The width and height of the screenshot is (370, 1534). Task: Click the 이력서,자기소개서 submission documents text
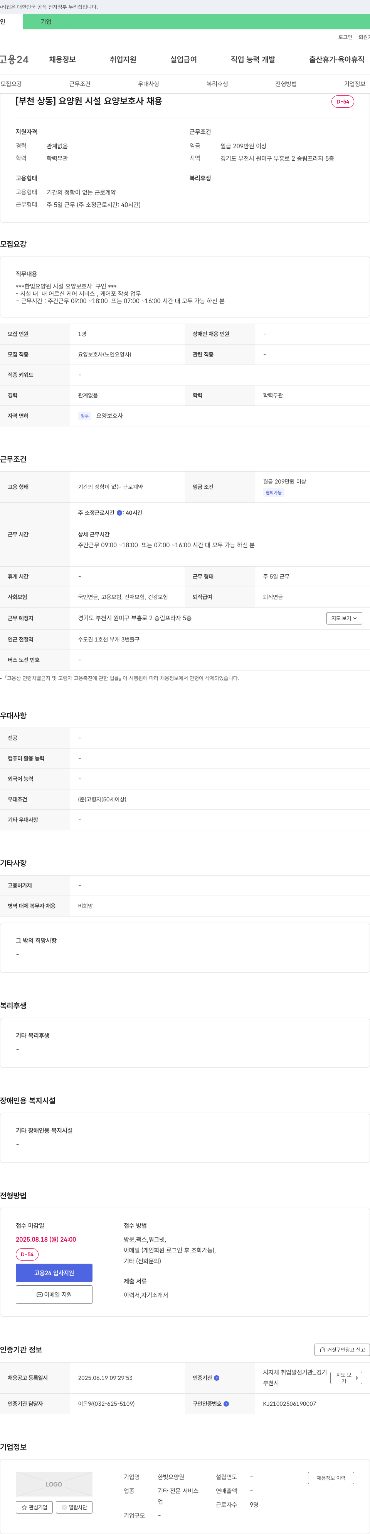pos(146,1295)
